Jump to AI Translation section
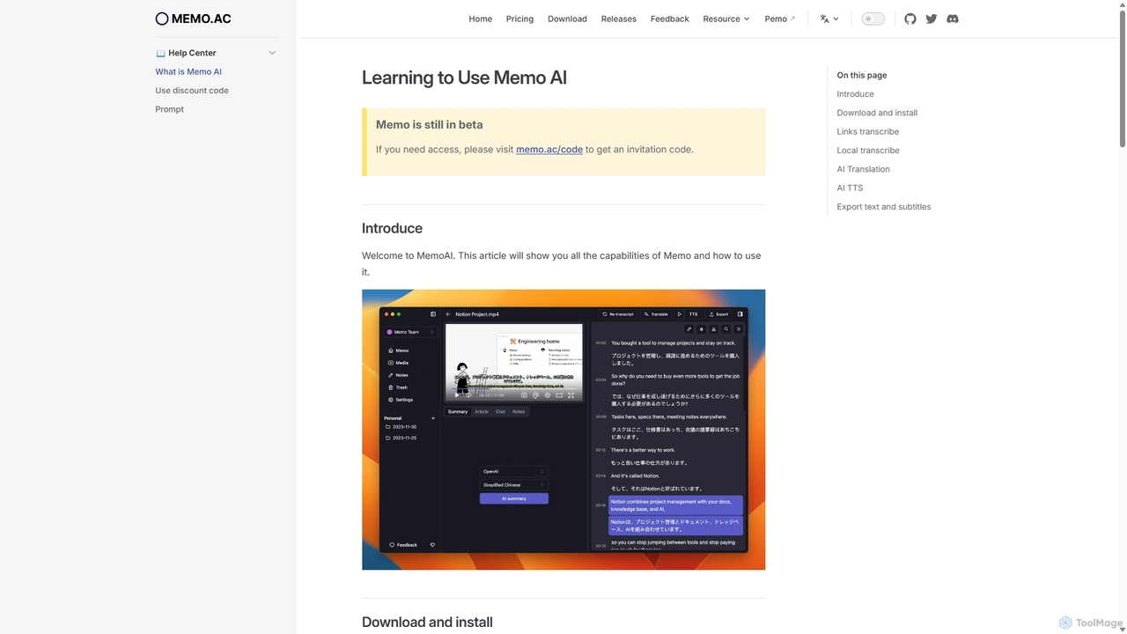 864,169
